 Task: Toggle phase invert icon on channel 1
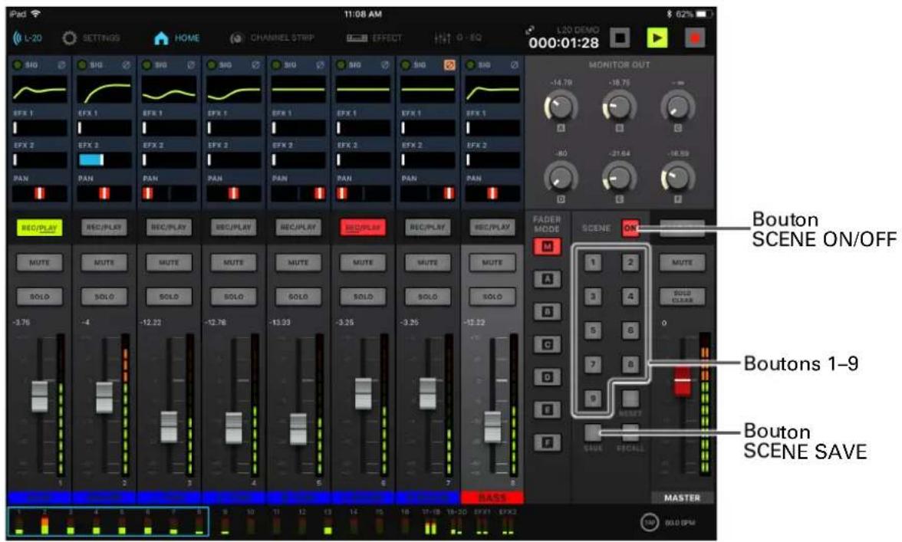[x=61, y=65]
